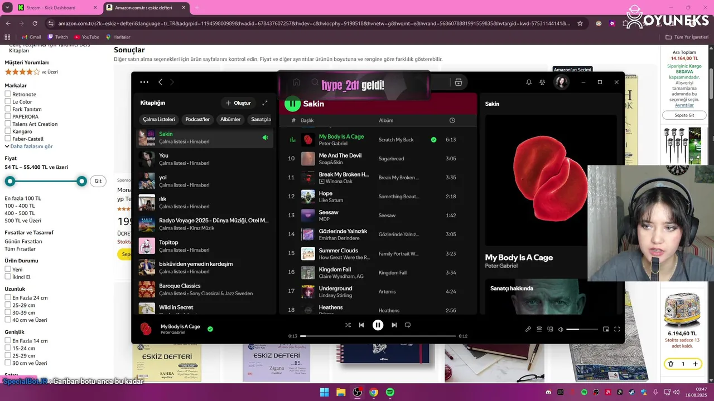Open the Spotify play queue icon

[539, 329]
